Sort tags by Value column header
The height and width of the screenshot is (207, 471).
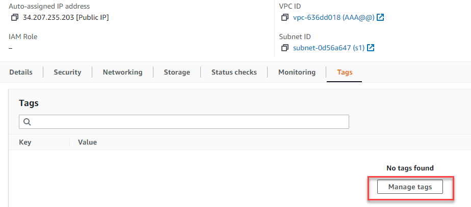(x=87, y=142)
